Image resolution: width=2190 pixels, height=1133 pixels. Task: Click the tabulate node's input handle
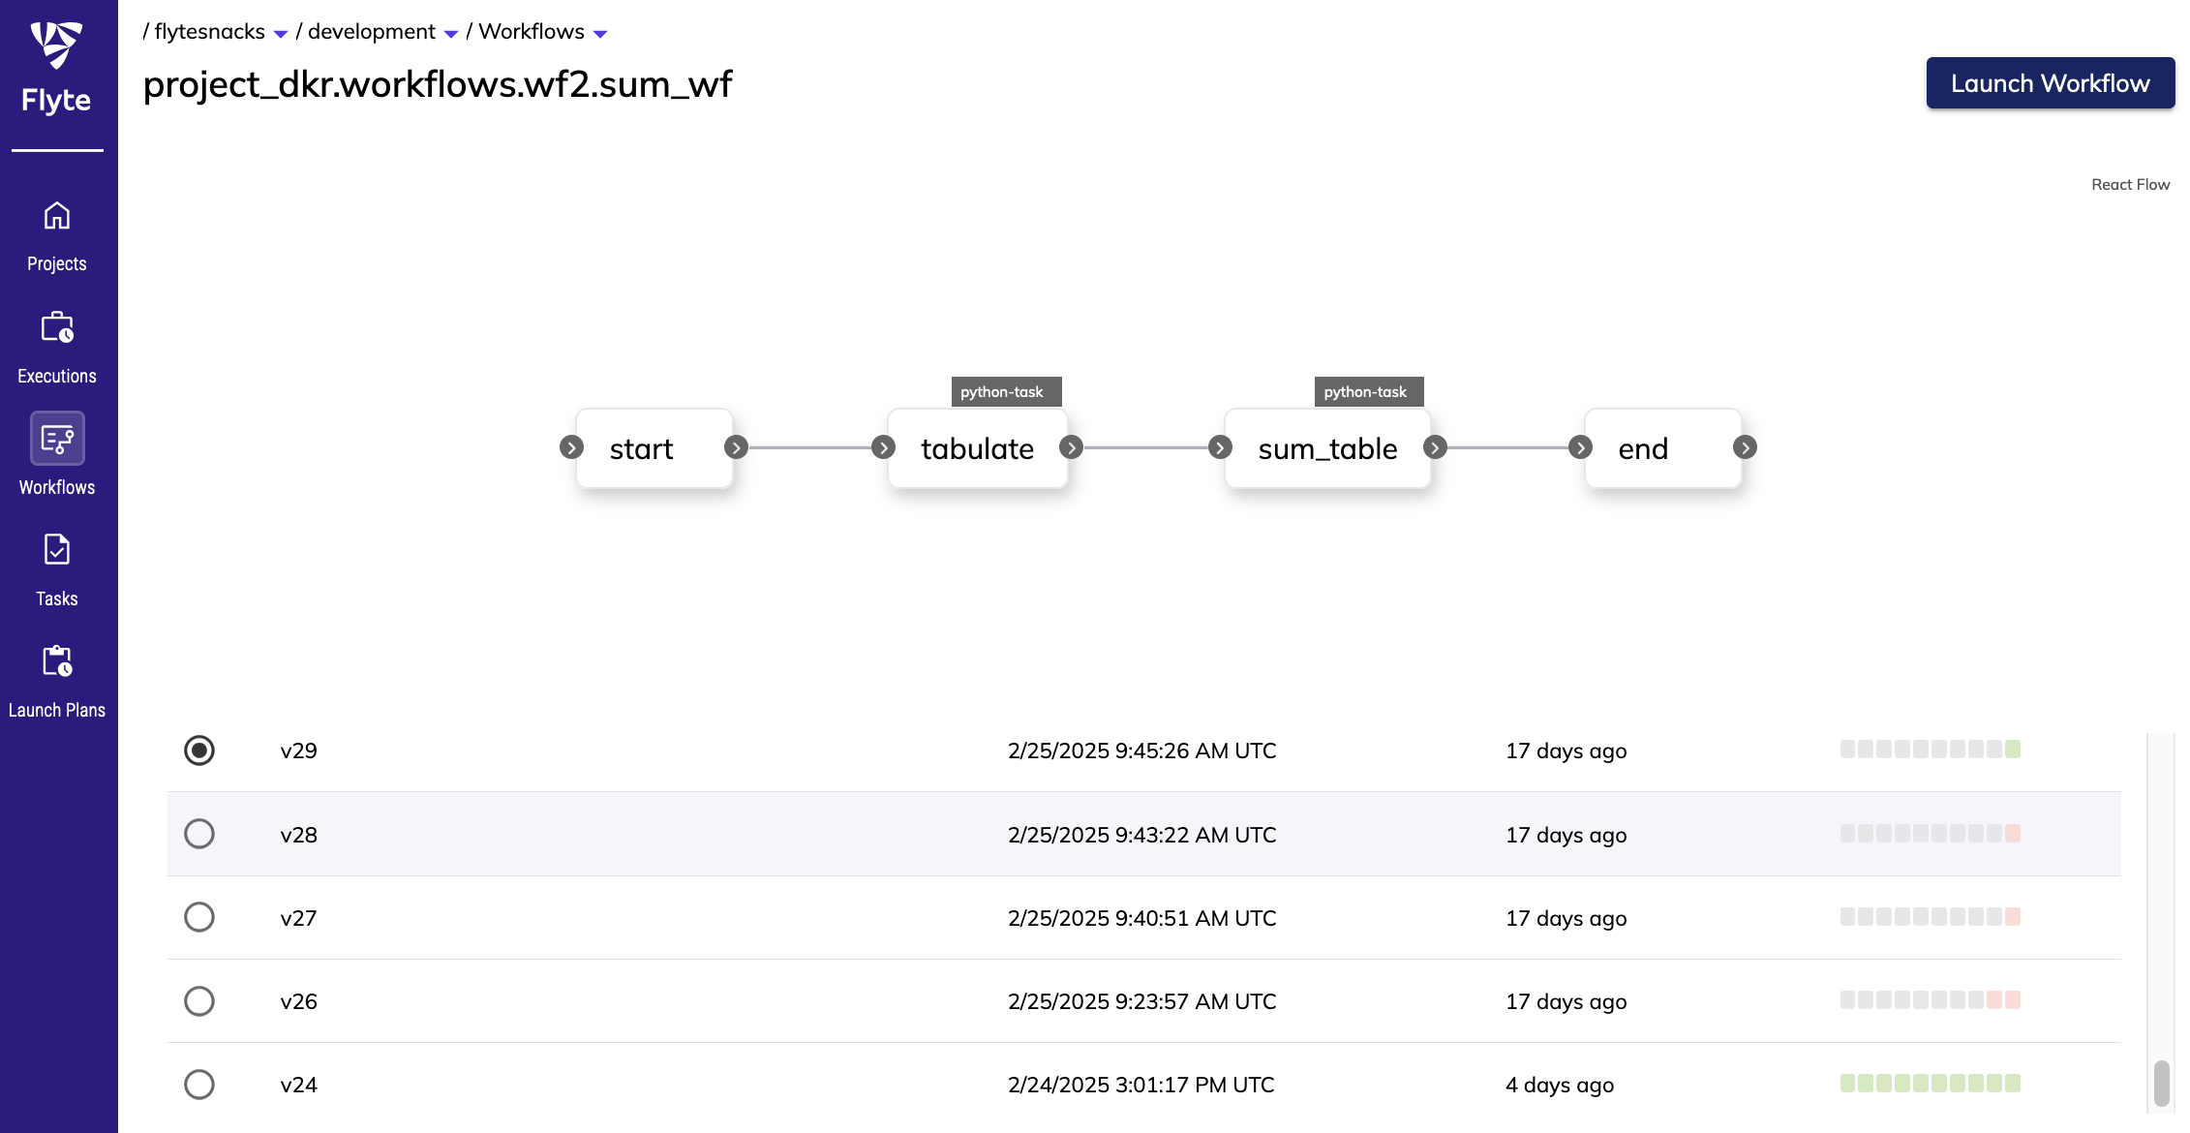point(883,447)
